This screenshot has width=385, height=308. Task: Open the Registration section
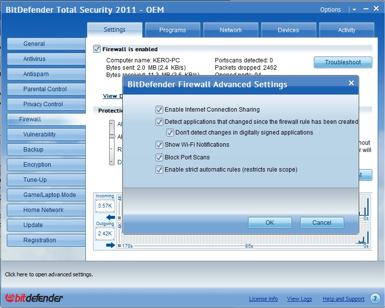[46, 240]
